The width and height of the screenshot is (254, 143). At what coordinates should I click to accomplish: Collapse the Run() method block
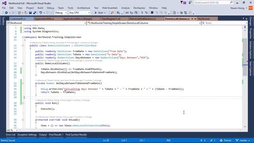23,103
